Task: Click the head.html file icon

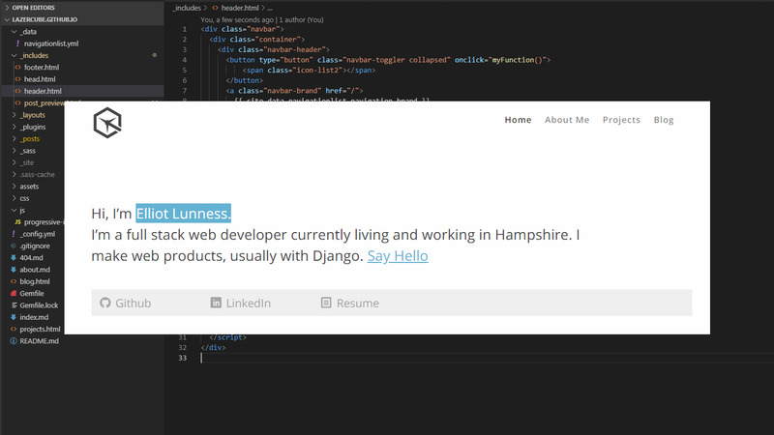Action: (17, 79)
